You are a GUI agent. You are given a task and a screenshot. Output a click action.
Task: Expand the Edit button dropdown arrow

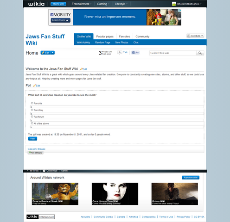point(52,53)
